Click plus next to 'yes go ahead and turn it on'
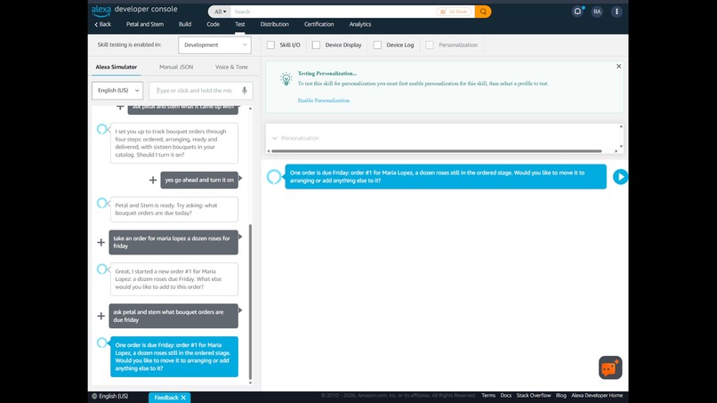Image resolution: width=717 pixels, height=403 pixels. click(x=153, y=181)
